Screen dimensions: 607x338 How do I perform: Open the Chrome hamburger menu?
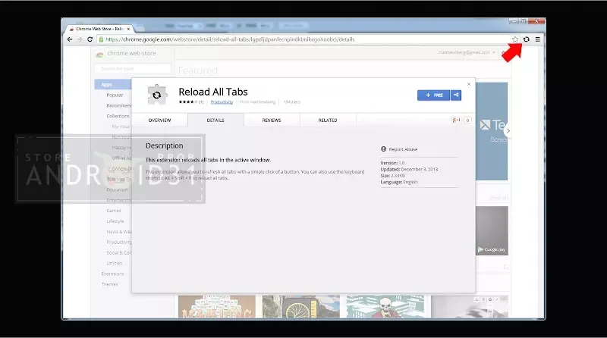pos(538,39)
